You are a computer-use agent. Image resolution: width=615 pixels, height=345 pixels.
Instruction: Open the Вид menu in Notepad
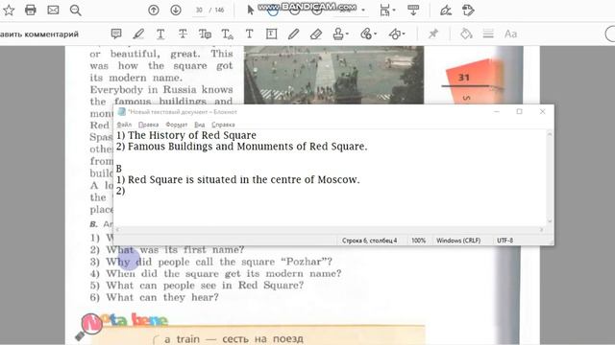coord(200,125)
